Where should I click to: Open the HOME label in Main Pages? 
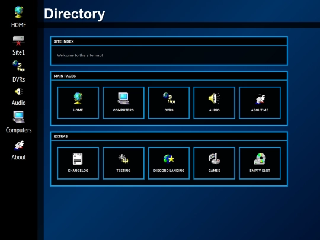(x=78, y=110)
